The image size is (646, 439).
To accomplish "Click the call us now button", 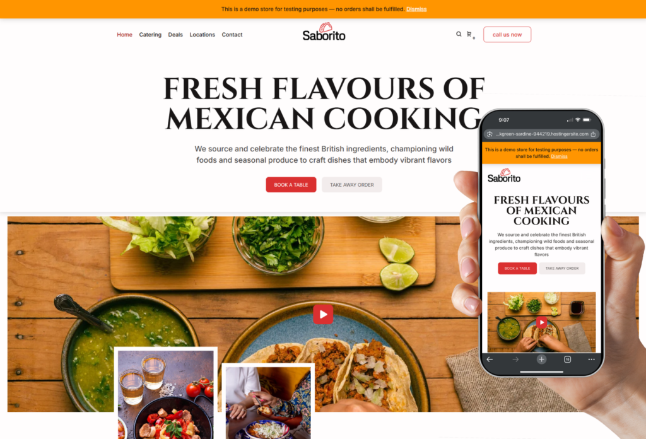I will (x=507, y=35).
